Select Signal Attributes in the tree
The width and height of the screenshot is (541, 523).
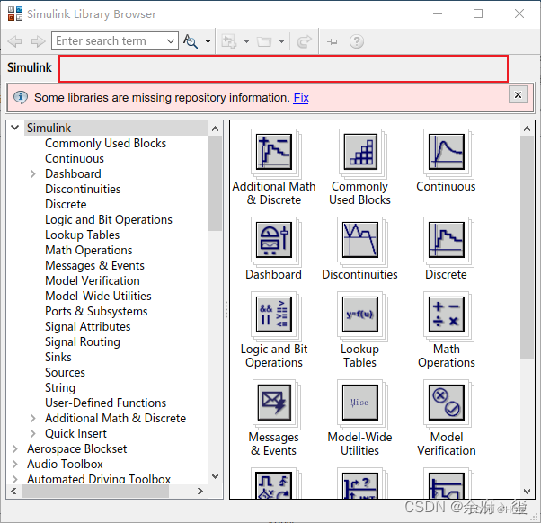[x=88, y=327]
